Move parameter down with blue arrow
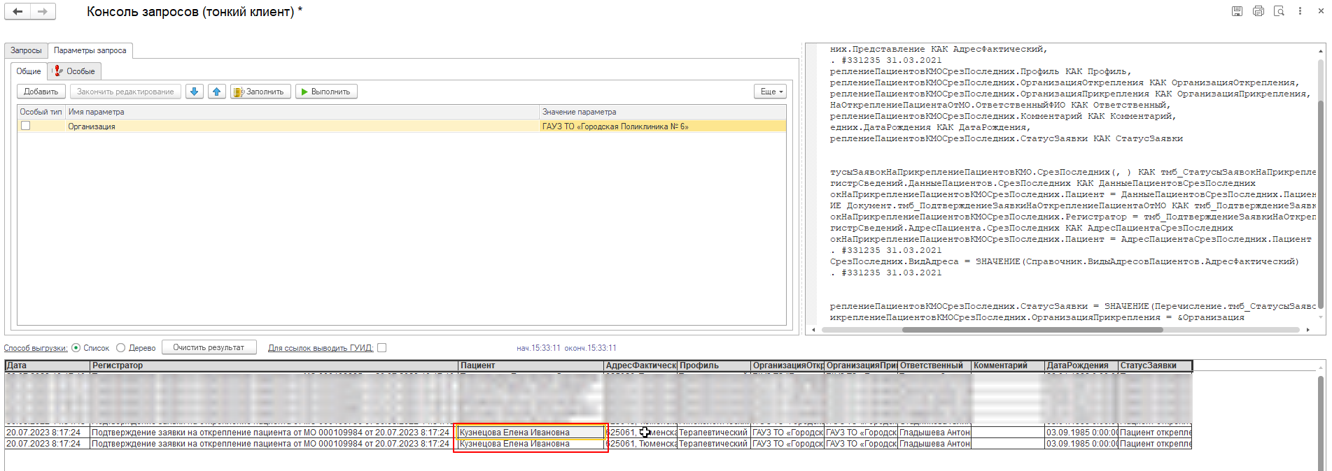The height and width of the screenshot is (471, 1332). [195, 92]
